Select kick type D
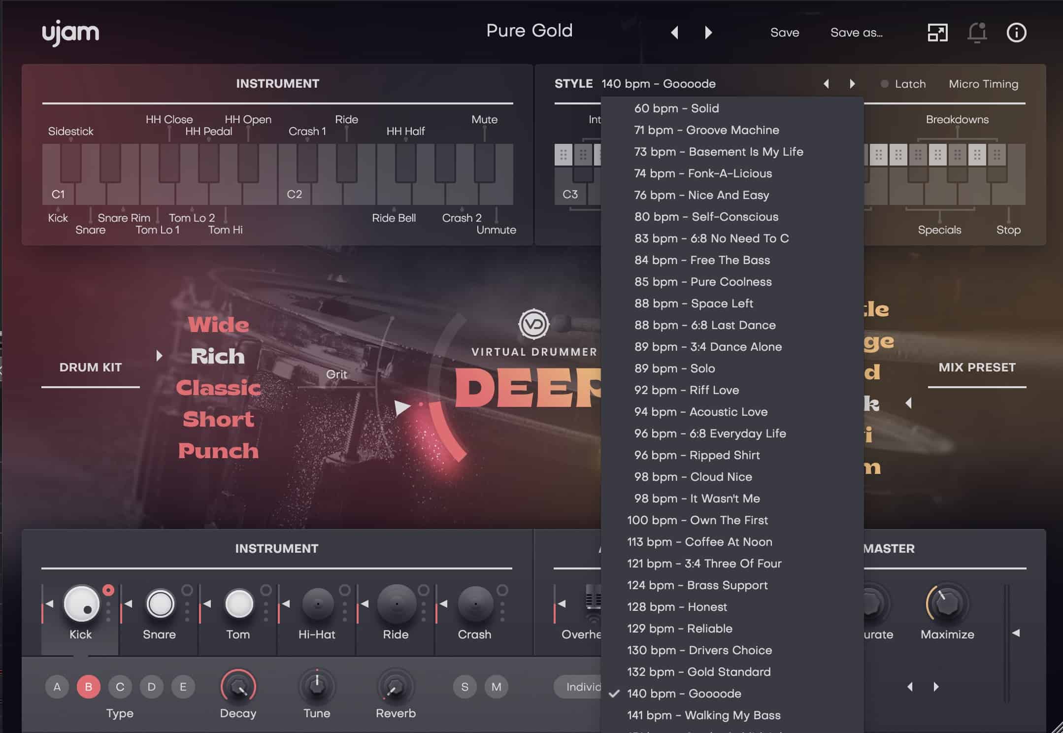 click(152, 687)
